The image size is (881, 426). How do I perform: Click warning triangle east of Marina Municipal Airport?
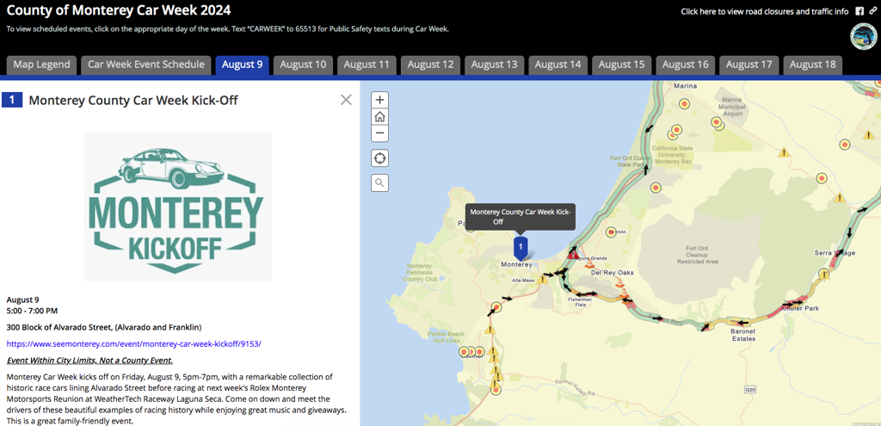point(784,152)
